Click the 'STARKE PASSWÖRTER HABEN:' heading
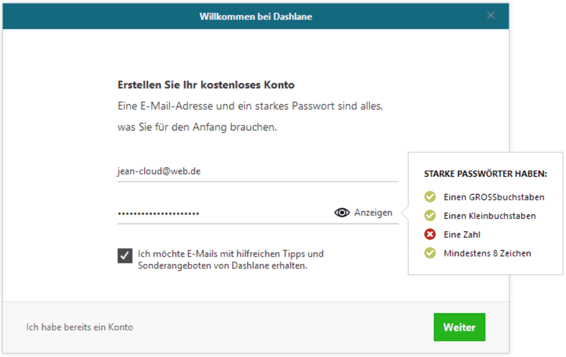This screenshot has height=357, width=566. tap(485, 174)
